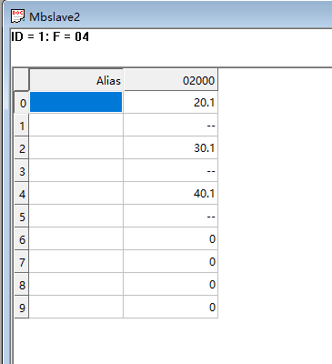Click the table's top-left corner cell
332x364 pixels.
pos(22,80)
